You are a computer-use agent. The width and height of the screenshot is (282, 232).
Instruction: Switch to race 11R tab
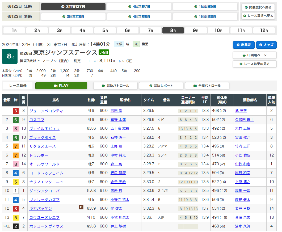[241, 30]
